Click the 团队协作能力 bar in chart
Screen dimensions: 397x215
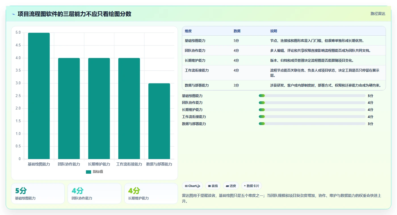(69, 109)
